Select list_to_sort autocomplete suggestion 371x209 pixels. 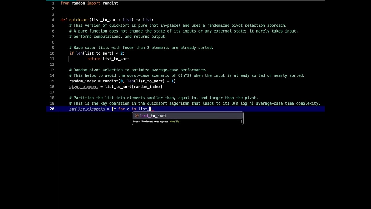pyautogui.click(x=188, y=116)
